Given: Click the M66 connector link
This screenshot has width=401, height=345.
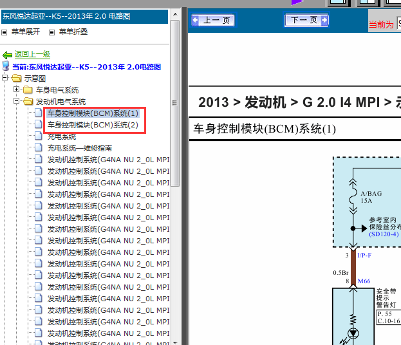Looking at the screenshot, I should (364, 281).
